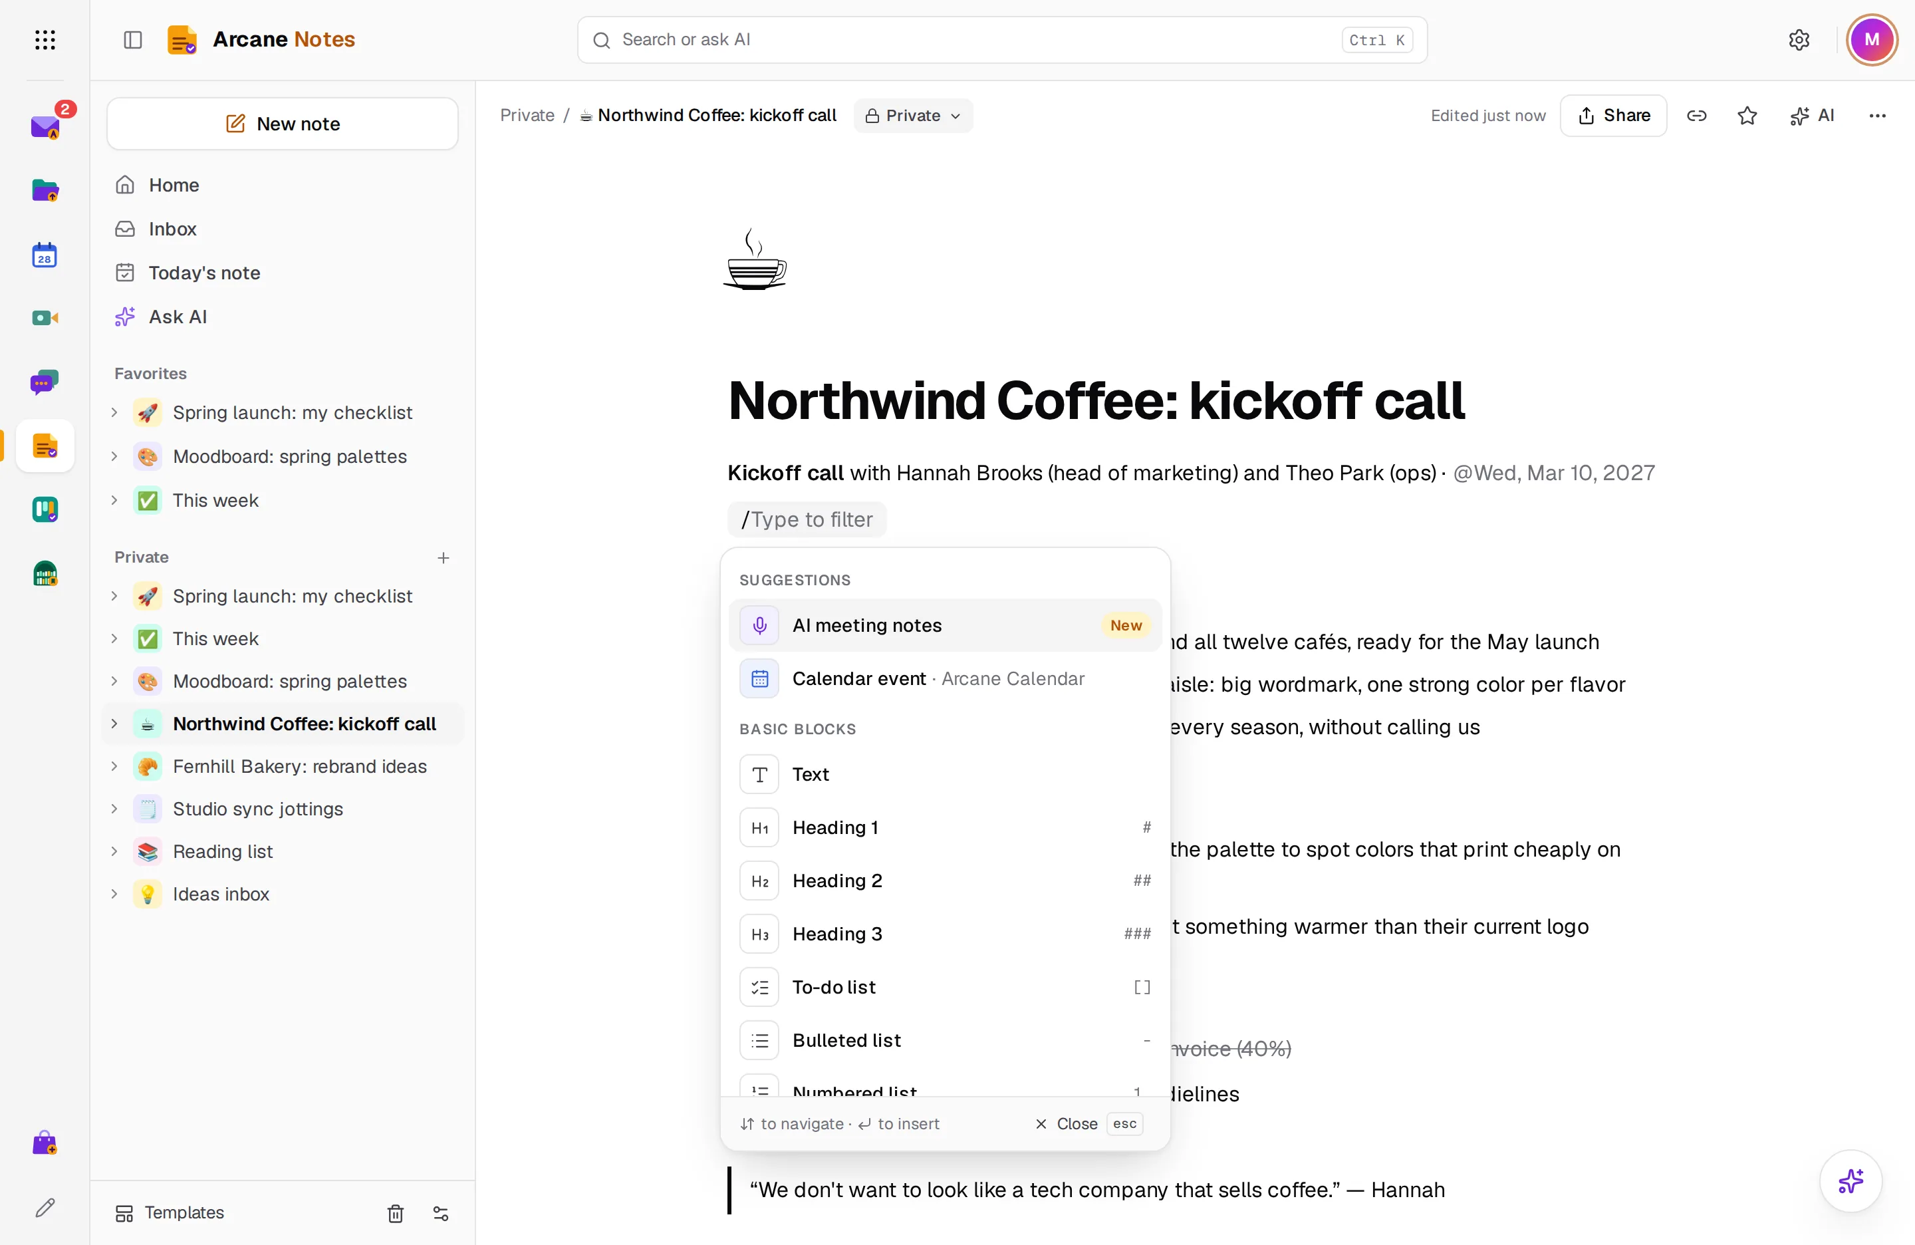The width and height of the screenshot is (1915, 1245).
Task: Open the AI panel from header
Action: tap(1812, 116)
